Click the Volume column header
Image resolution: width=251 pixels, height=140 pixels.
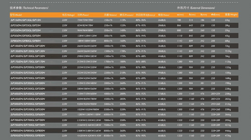coord(111,15)
